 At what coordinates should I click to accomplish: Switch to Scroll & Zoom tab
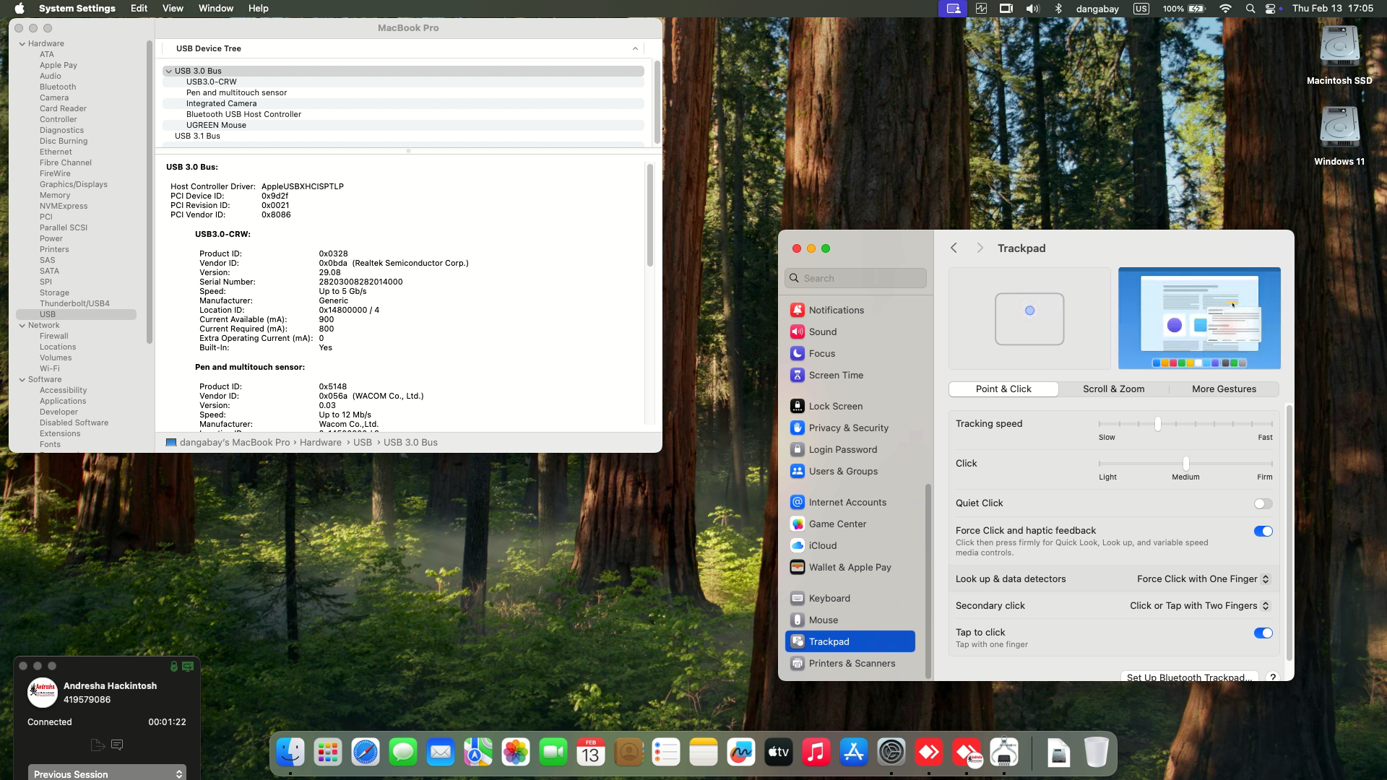coord(1113,389)
